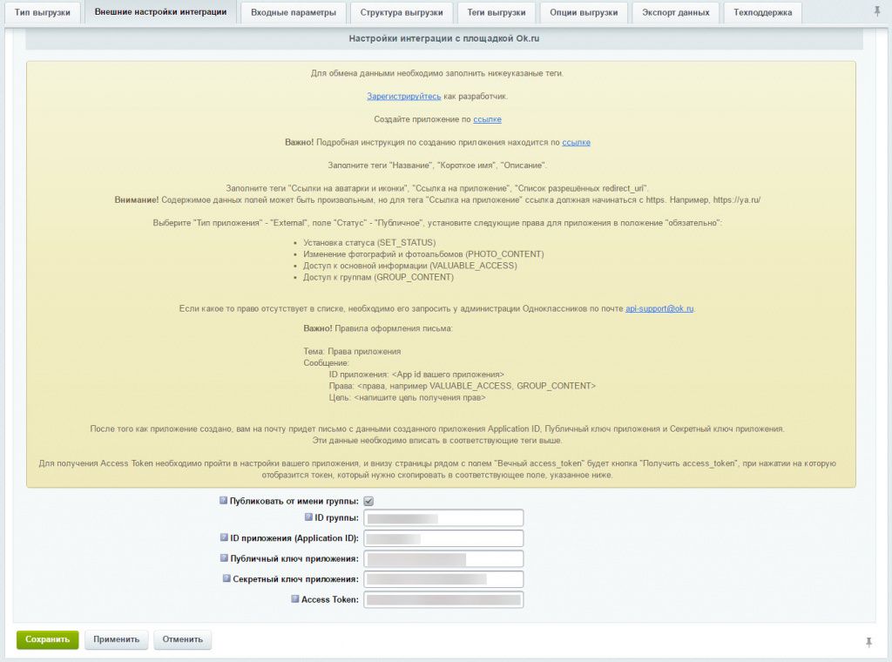Click help icon beside 'Публичный ключ приложения'

[224, 558]
